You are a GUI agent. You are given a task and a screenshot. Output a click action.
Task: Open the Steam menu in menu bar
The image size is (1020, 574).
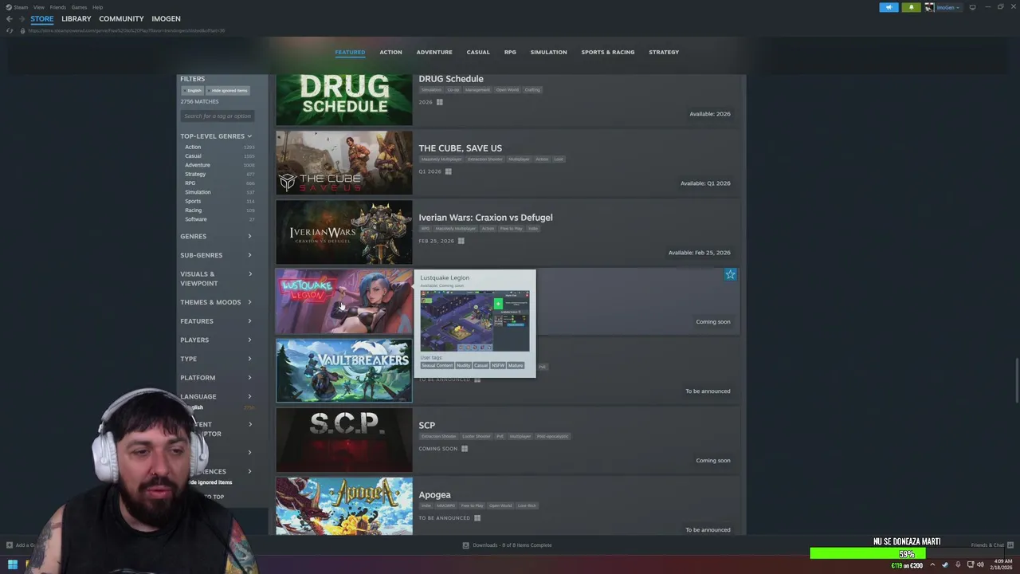(22, 7)
